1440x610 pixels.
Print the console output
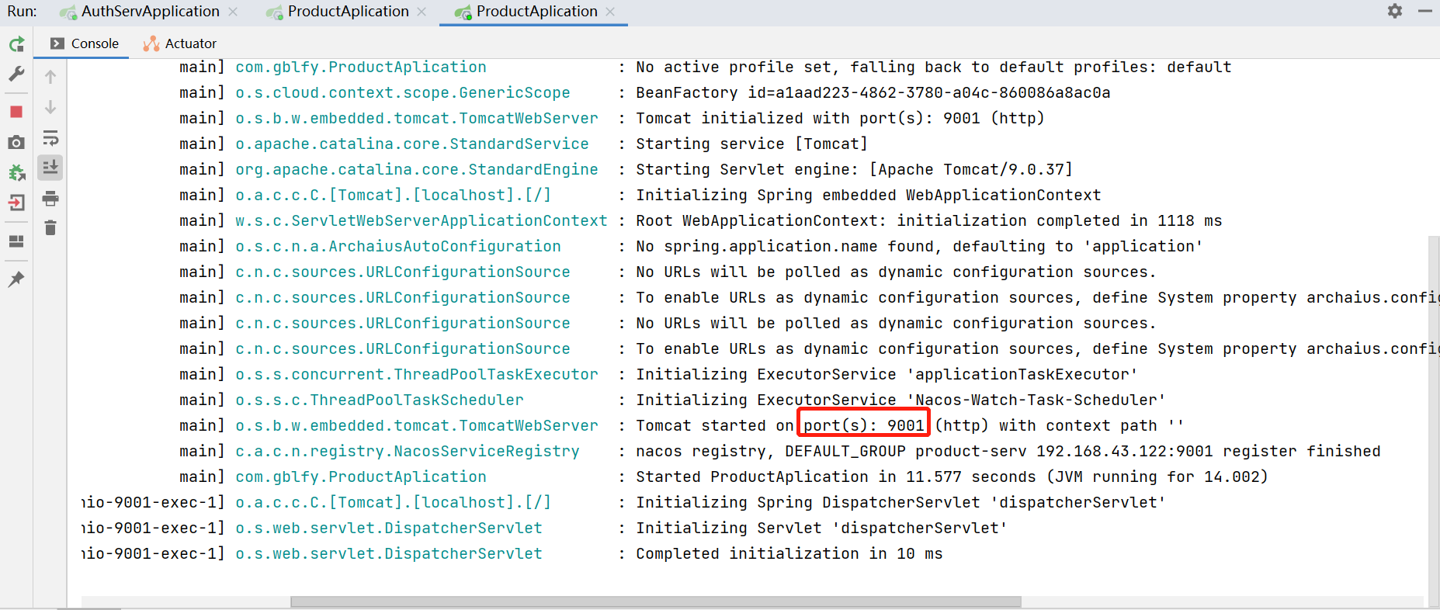click(x=50, y=199)
